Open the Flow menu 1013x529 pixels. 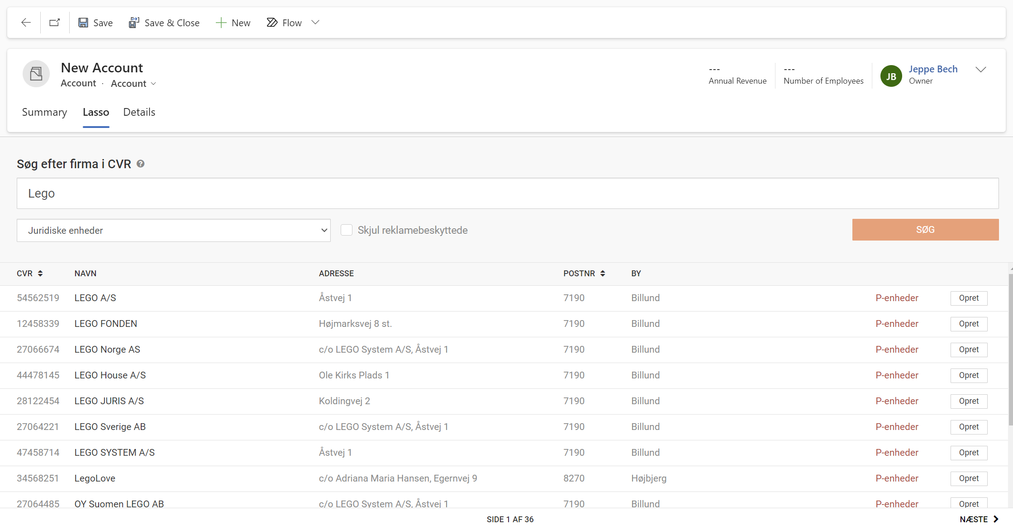[x=284, y=23]
